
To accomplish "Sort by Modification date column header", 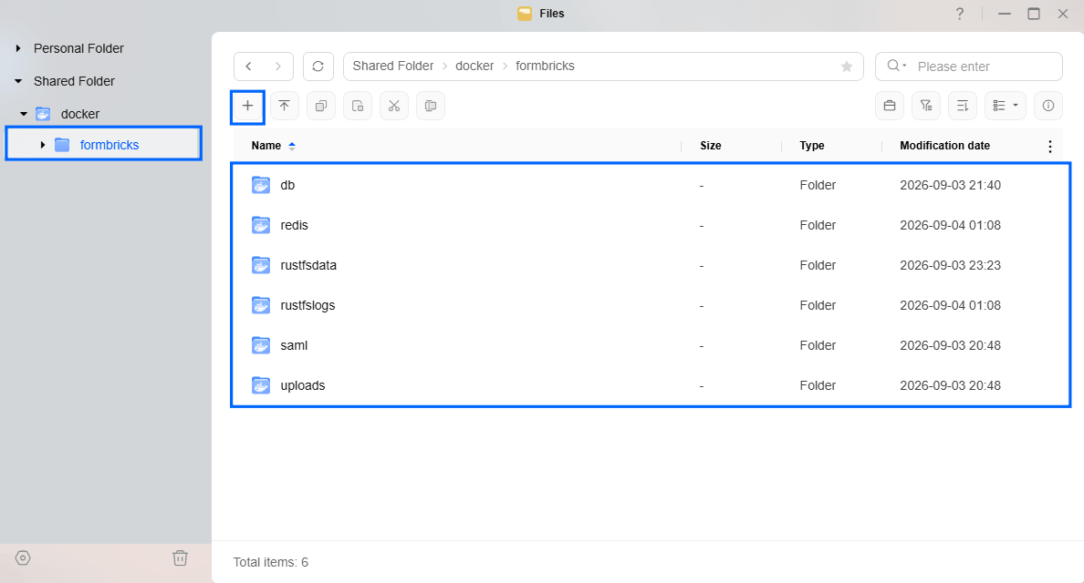I will click(944, 146).
